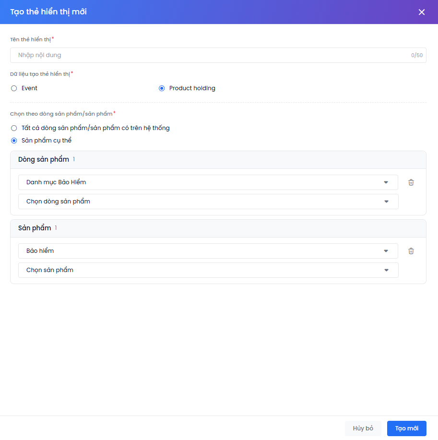Click the caret arrow on the Bảo hiểm field
This screenshot has width=438, height=440.
click(386, 251)
